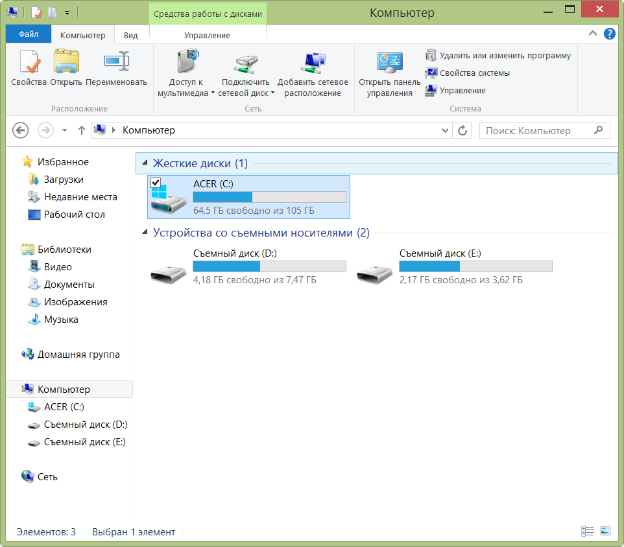The width and height of the screenshot is (624, 547).
Task: Click the search magnifier icon
Action: click(598, 130)
